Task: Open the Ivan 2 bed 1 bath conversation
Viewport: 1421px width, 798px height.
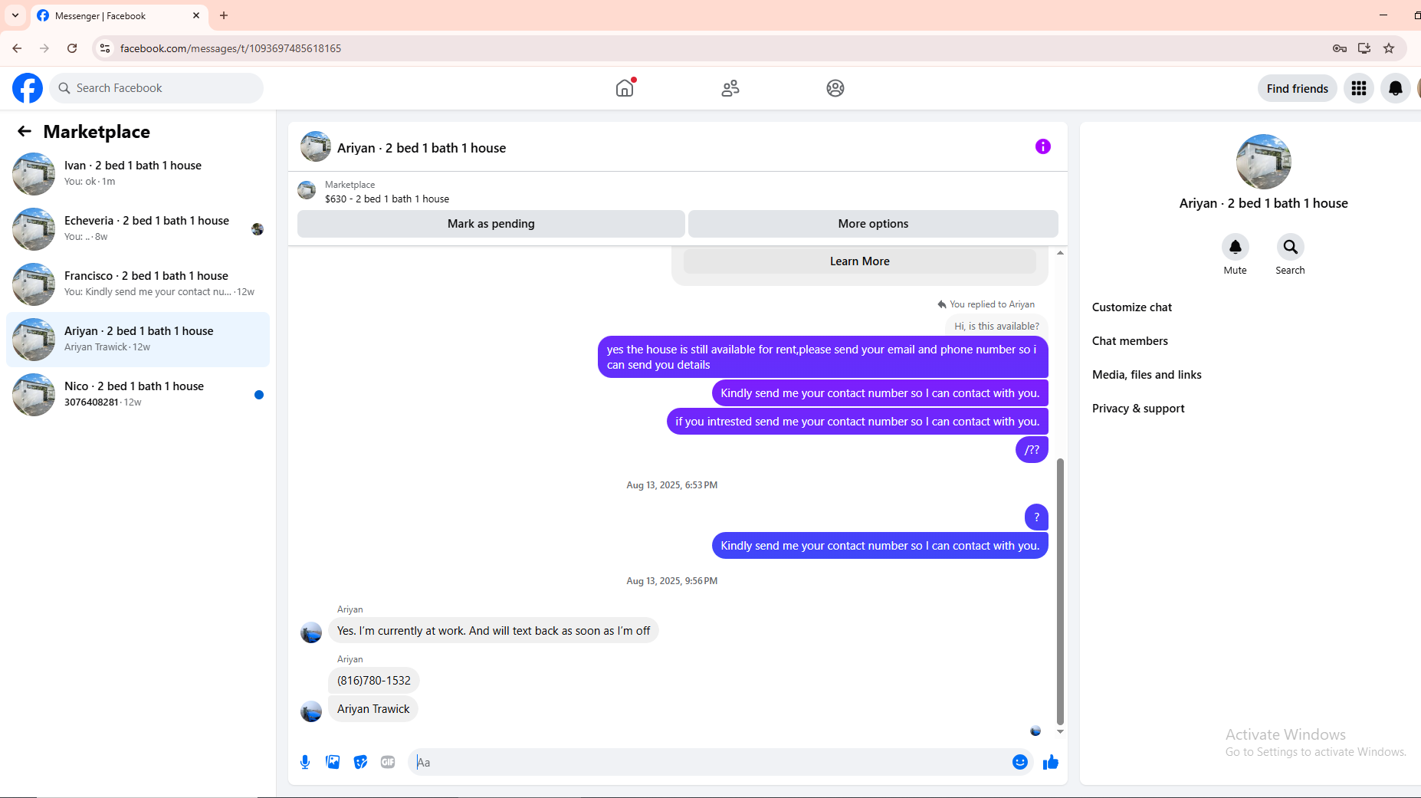Action: tap(138, 174)
